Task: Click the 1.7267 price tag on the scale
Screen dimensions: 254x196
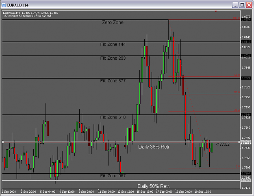Action: (x=246, y=173)
